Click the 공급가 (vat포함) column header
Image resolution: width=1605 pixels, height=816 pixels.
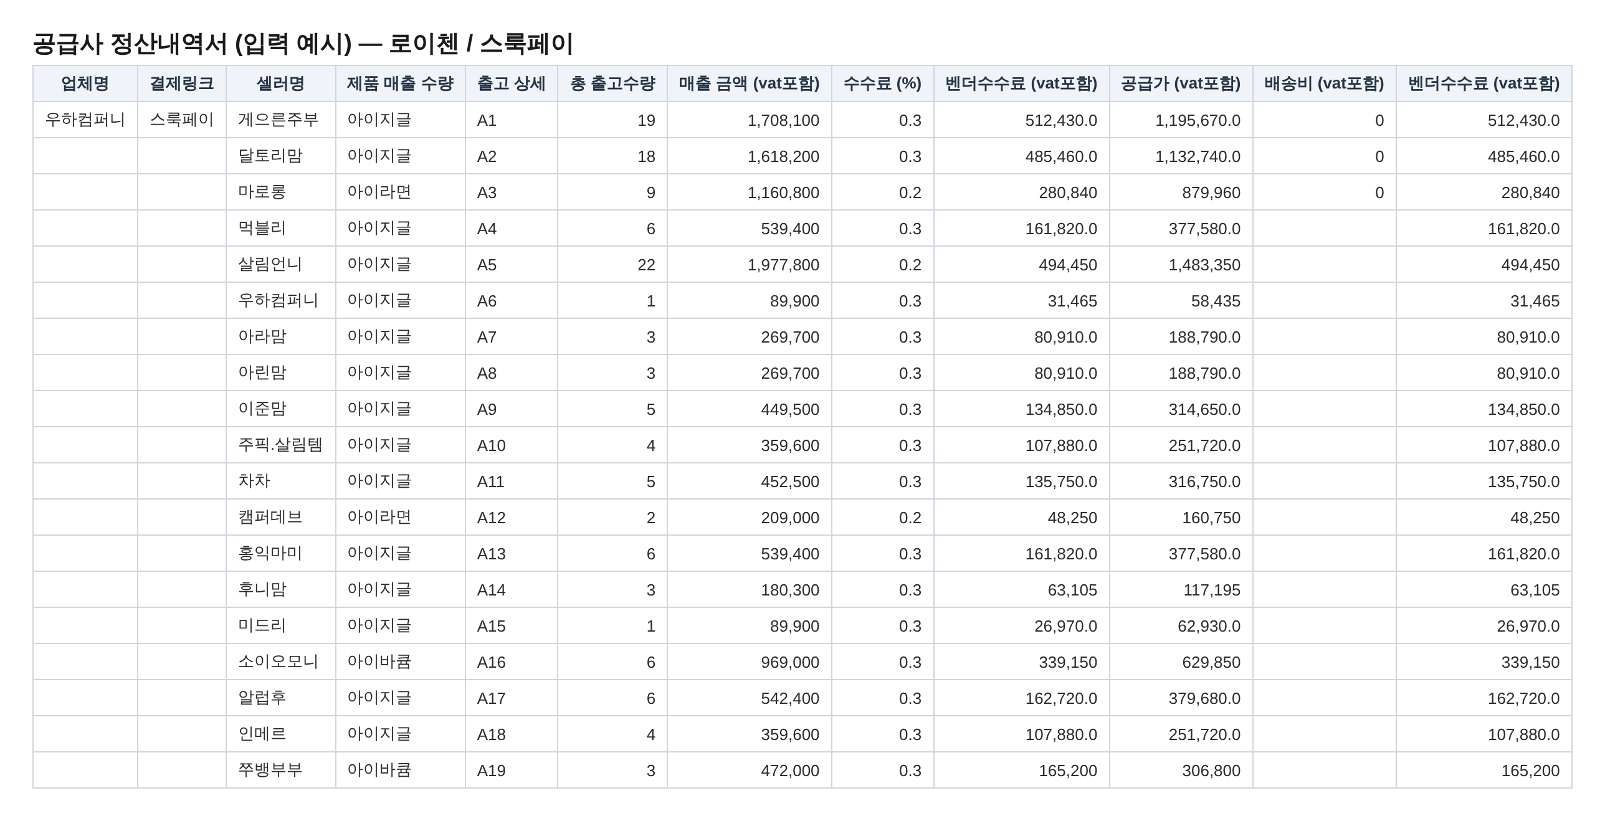coord(1181,83)
